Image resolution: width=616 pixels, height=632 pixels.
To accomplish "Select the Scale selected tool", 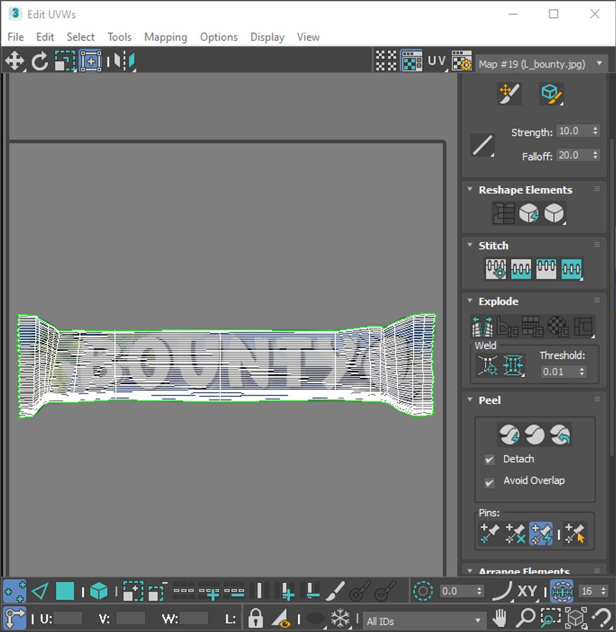I will point(65,61).
